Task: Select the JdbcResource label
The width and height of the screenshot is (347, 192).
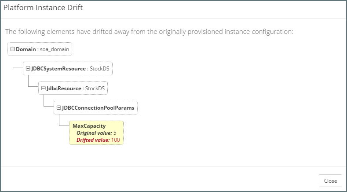Action: [64, 88]
